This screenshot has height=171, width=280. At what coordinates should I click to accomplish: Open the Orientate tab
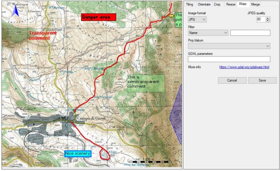[204, 4]
